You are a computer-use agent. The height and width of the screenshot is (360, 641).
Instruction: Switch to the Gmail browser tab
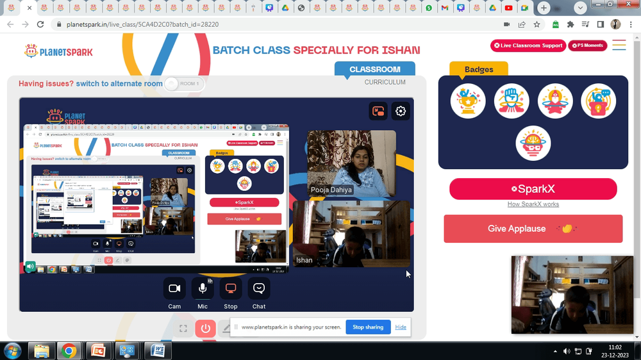445,8
